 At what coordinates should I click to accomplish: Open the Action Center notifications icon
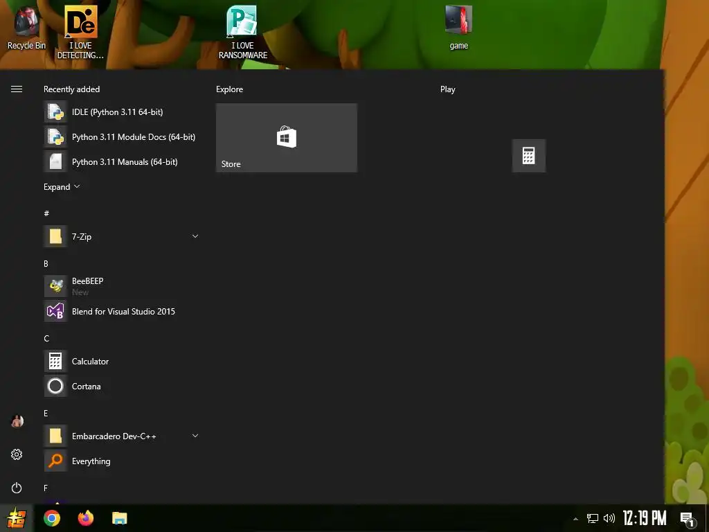coord(688,518)
